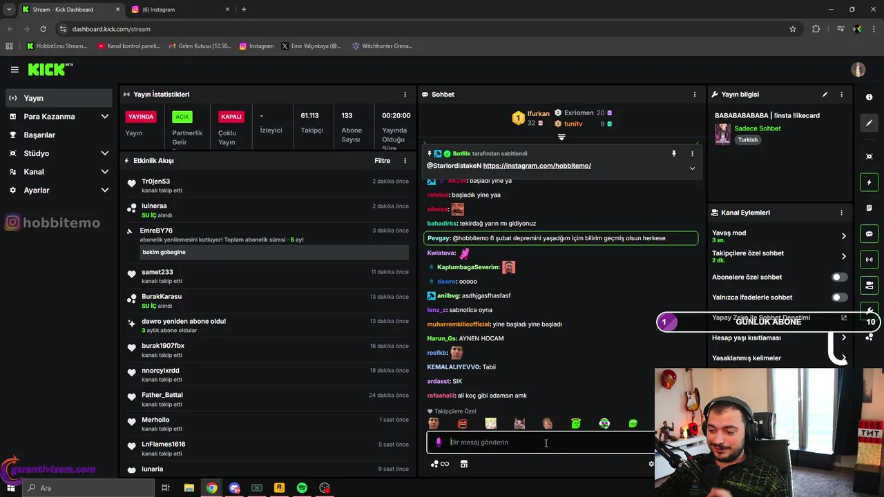Viewport: 884px width, 497px height.
Task: Open Witchhunter Grena bookmark
Action: click(x=382, y=46)
